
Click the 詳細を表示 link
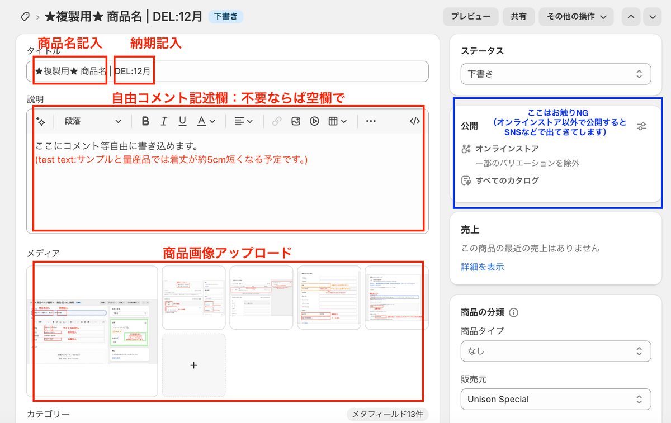tap(483, 267)
